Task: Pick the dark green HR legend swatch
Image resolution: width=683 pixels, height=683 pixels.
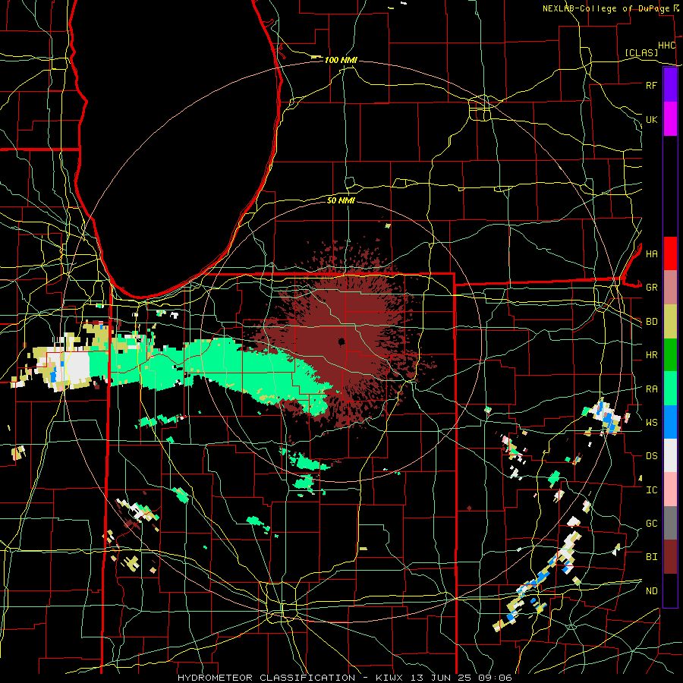Action: [670, 354]
